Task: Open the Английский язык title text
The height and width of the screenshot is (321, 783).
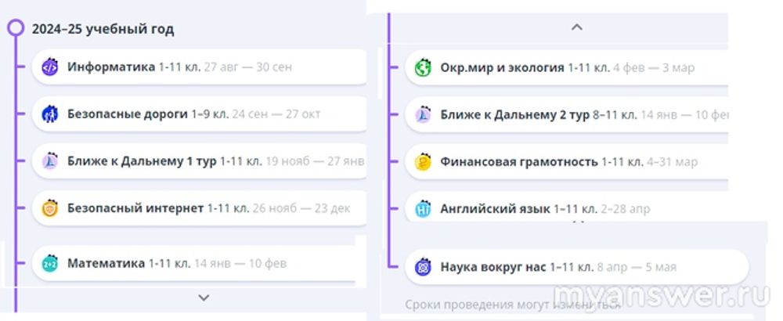Action: [495, 210]
